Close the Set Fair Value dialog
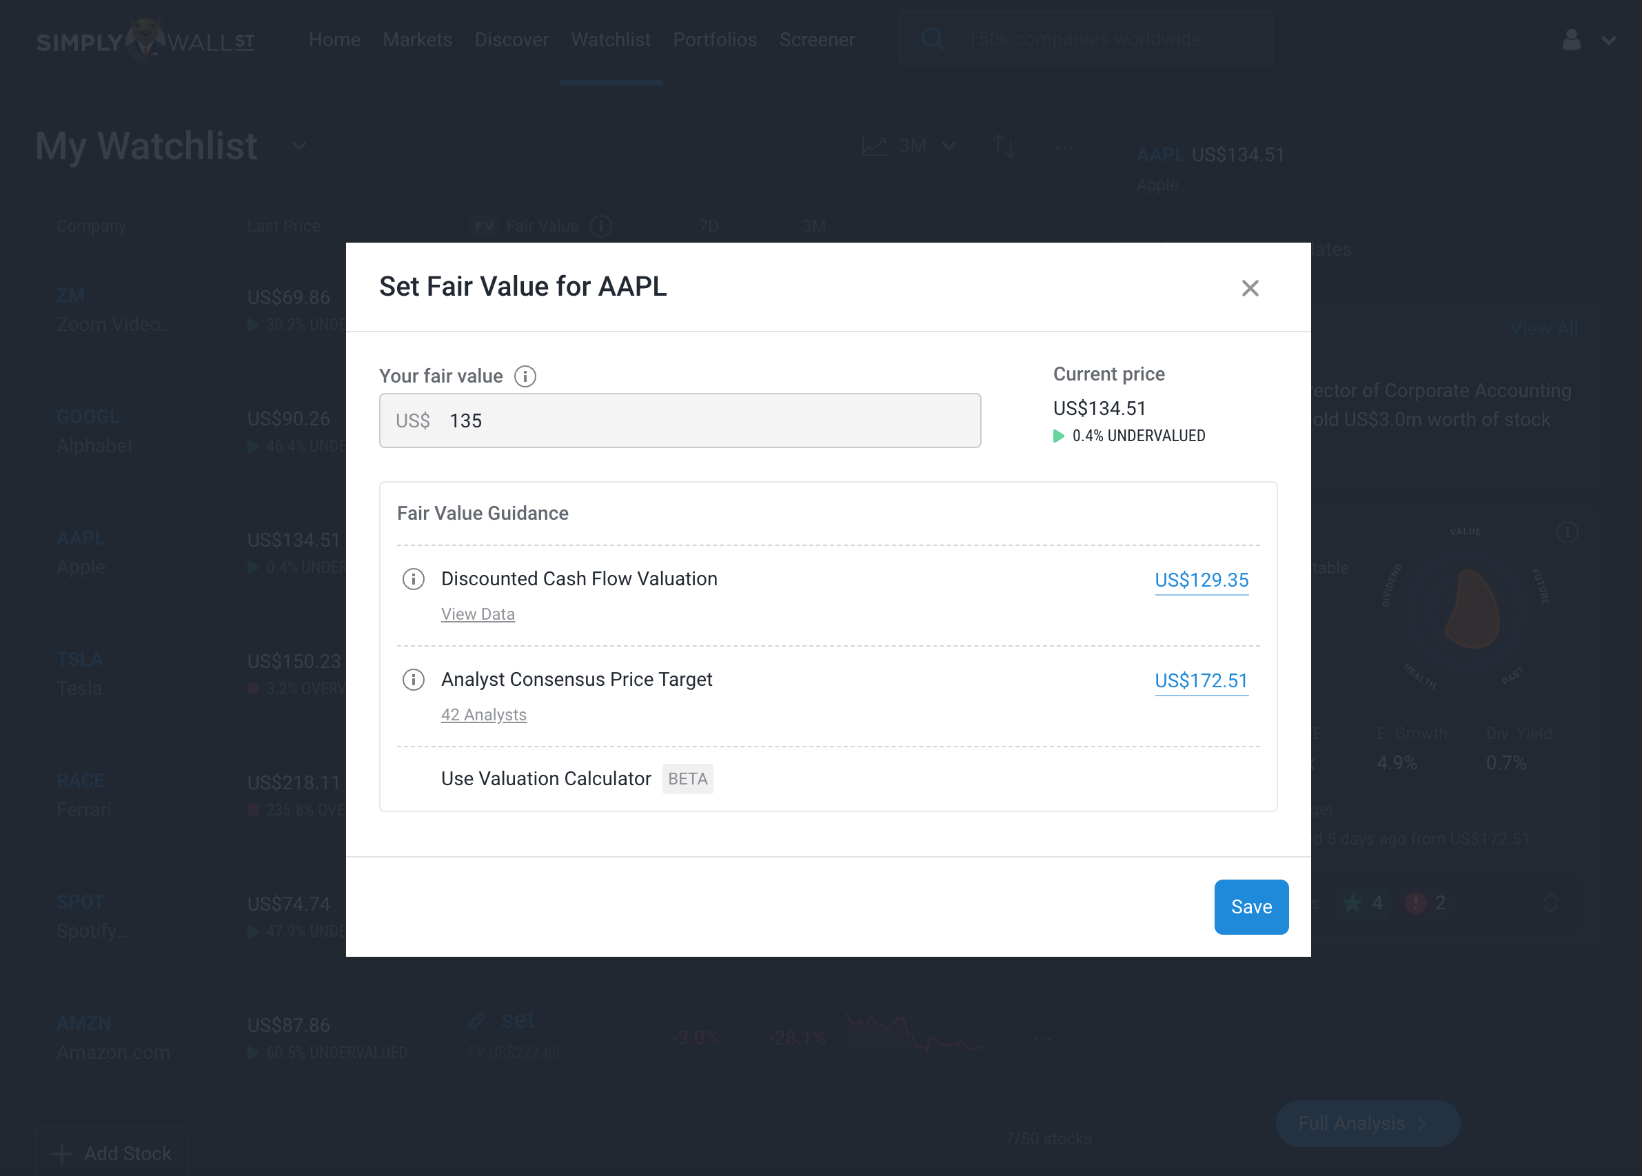1642x1176 pixels. coord(1250,288)
